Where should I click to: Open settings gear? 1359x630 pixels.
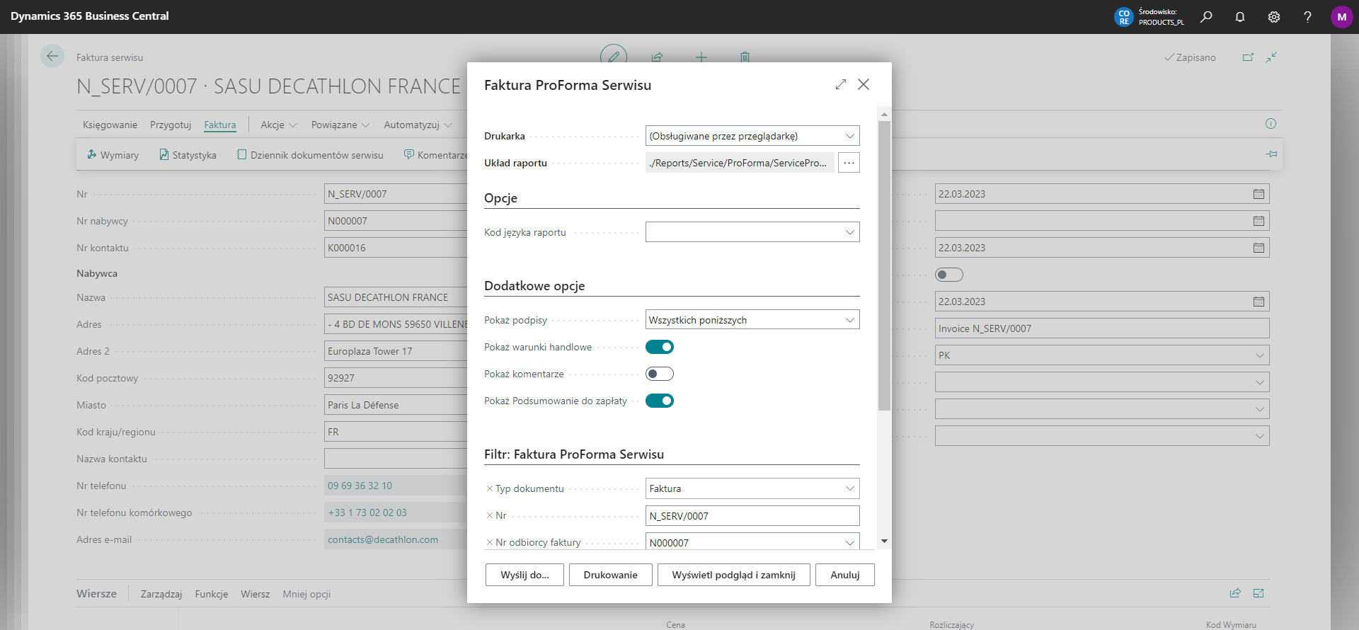1274,17
